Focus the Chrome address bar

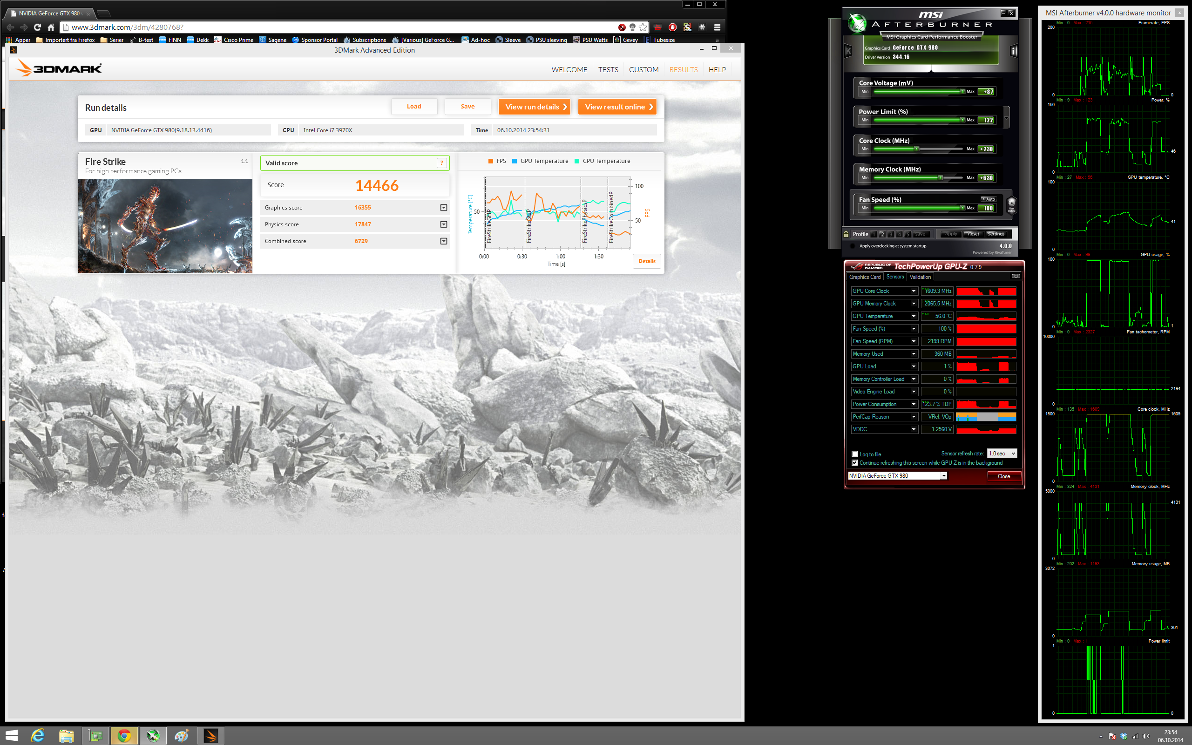[x=340, y=27]
